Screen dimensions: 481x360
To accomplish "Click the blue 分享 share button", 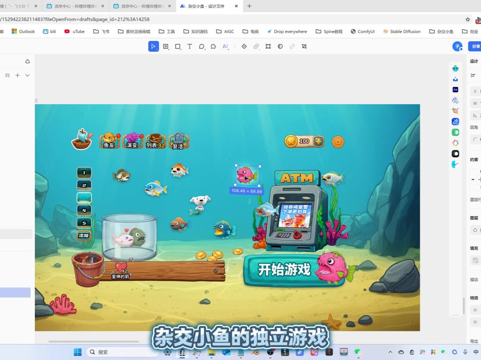I will point(475,47).
